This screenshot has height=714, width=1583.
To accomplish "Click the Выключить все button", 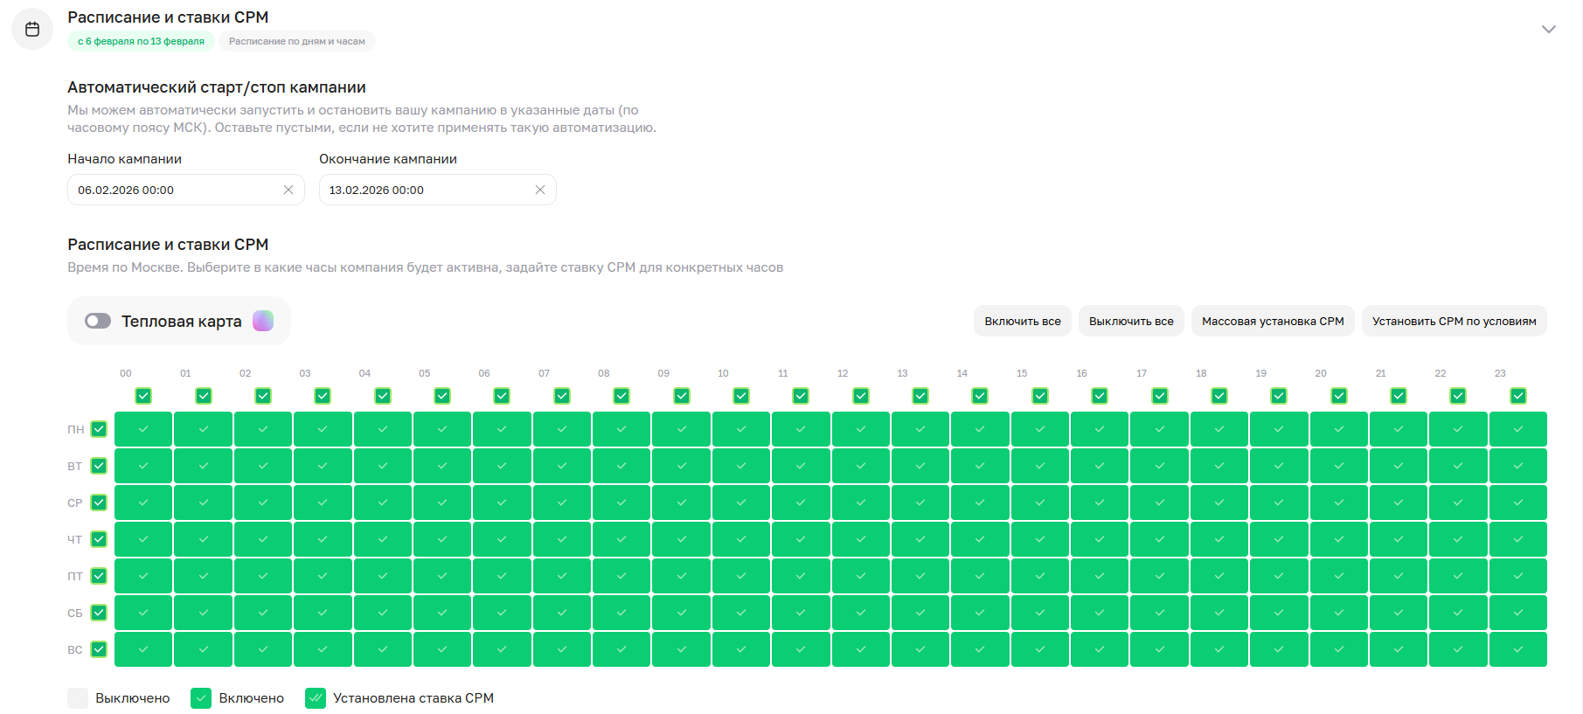I will (x=1130, y=321).
